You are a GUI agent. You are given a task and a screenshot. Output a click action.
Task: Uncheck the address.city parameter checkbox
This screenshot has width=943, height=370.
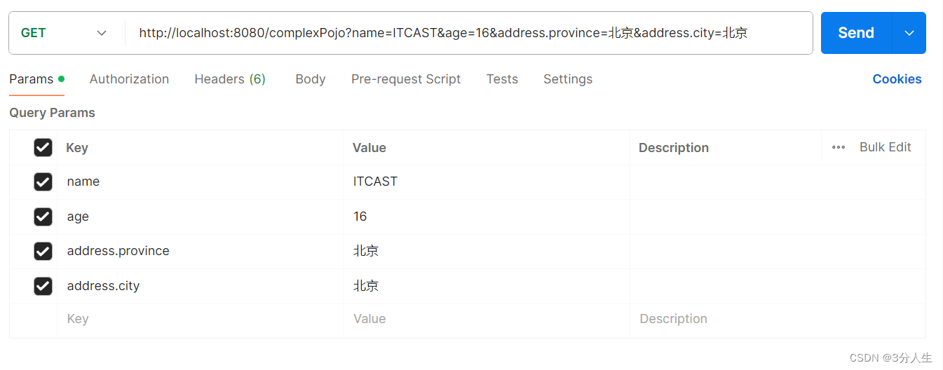pyautogui.click(x=43, y=286)
